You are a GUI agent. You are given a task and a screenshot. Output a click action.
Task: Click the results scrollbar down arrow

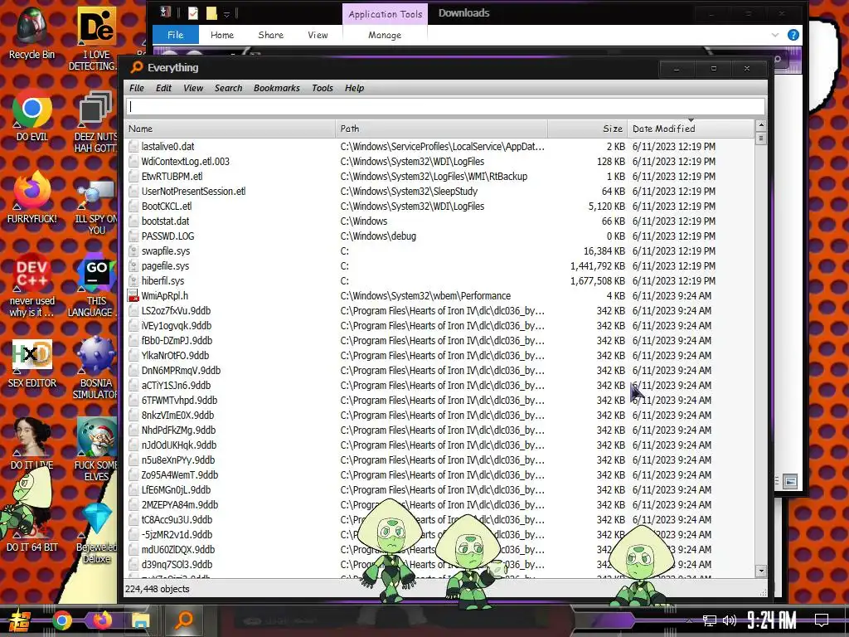point(761,571)
